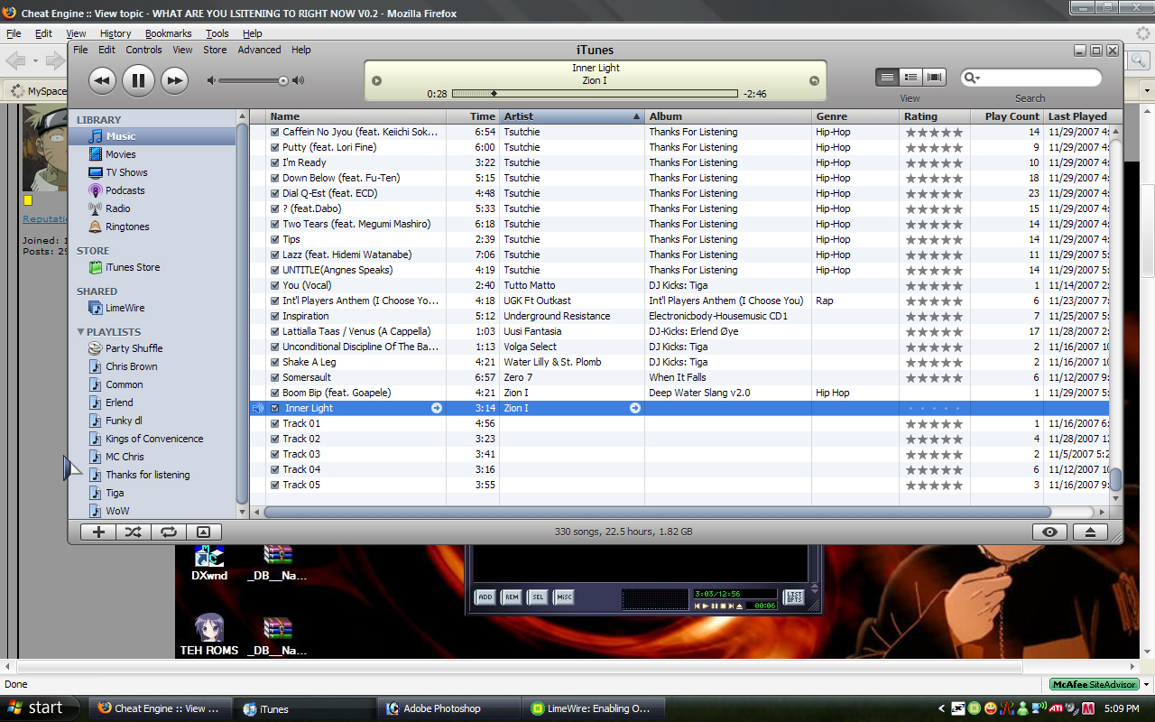Switch iTunes to grouped album view
1155x722 pixels.
click(x=911, y=78)
